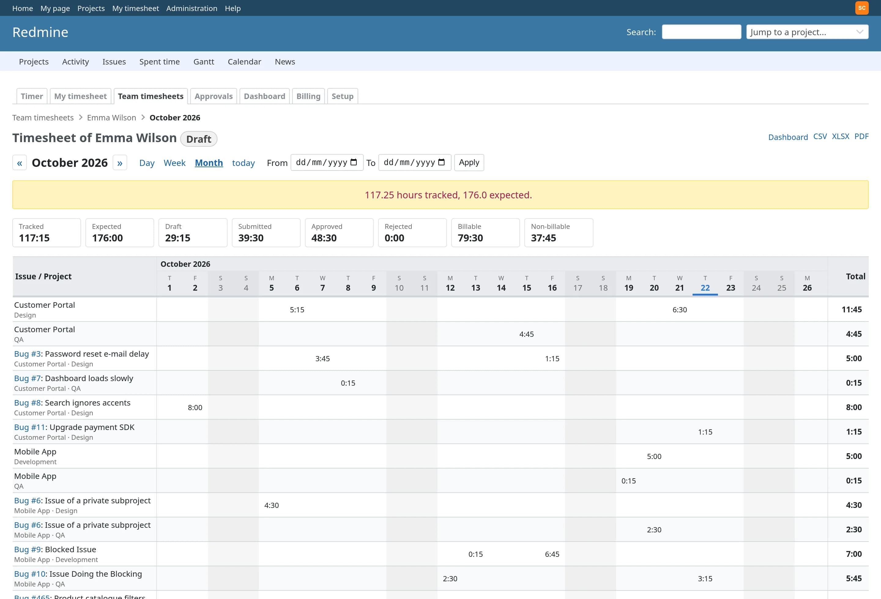Open Bug #9 Blocked Issue
This screenshot has height=599, width=881.
[27, 549]
